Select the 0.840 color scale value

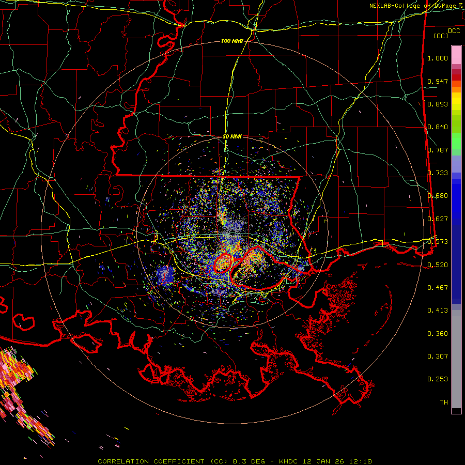[438, 127]
